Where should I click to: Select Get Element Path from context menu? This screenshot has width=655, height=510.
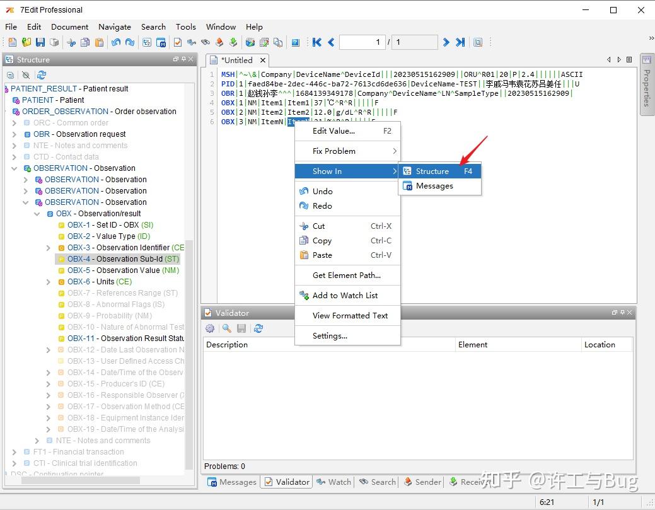tap(346, 275)
